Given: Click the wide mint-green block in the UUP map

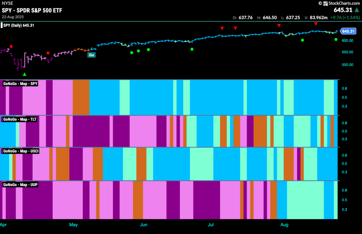Looking at the screenshot, I should point(305,200).
